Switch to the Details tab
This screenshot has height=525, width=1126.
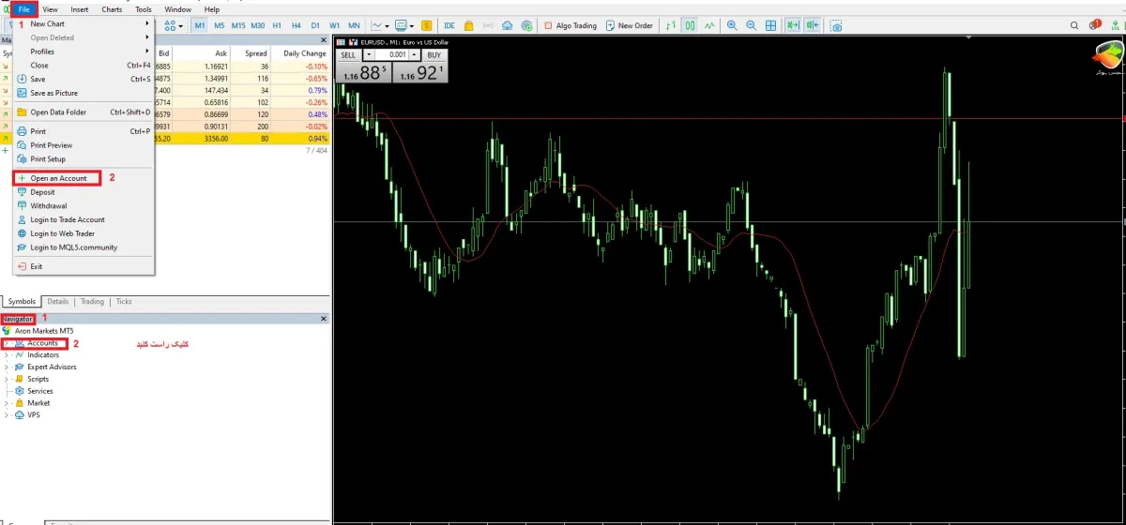(x=58, y=302)
